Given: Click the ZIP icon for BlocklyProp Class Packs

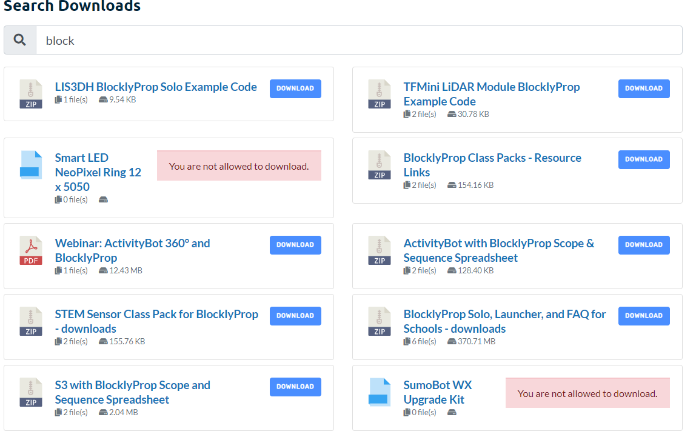Looking at the screenshot, I should click(380, 165).
